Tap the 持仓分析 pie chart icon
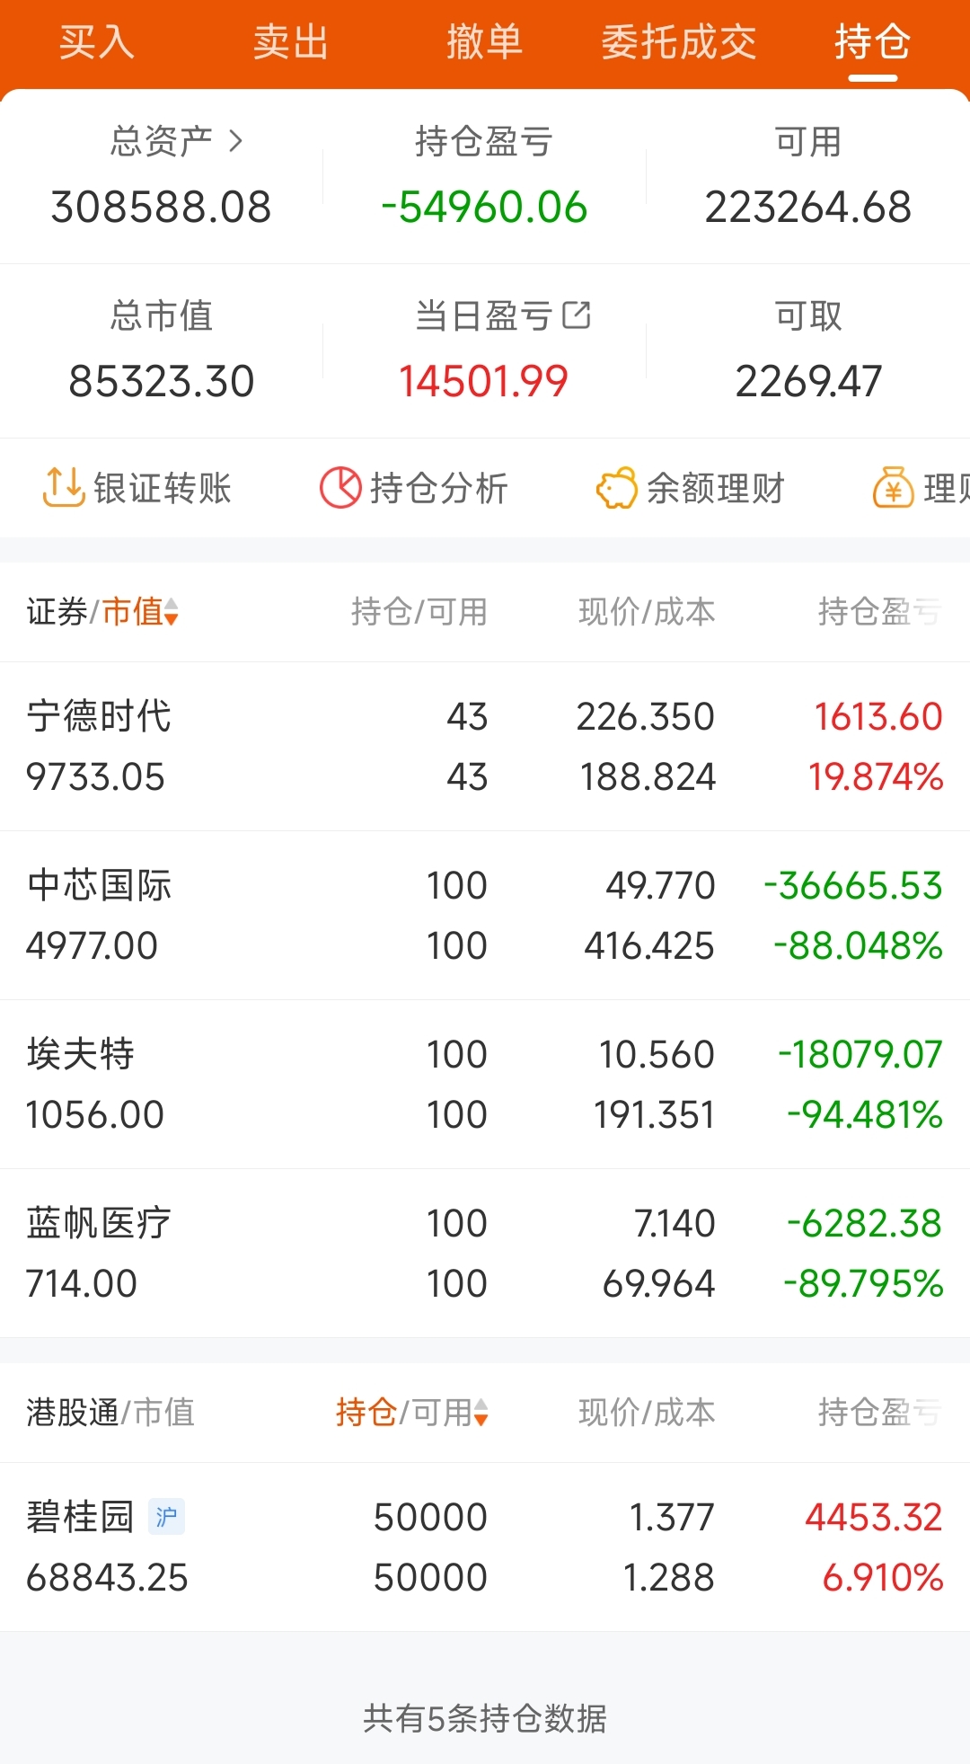970x1764 pixels. point(340,488)
